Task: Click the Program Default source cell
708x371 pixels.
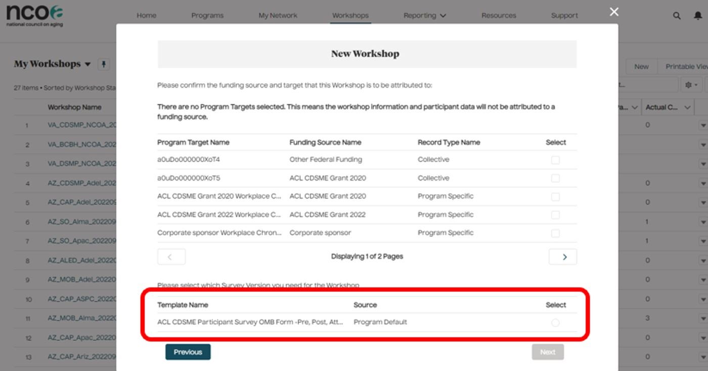Action: pos(380,322)
